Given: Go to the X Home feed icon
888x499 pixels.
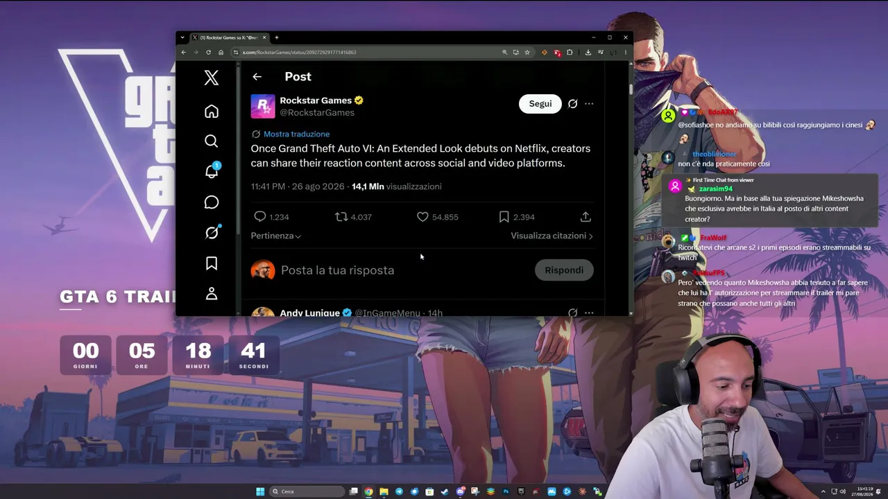Looking at the screenshot, I should coord(212,111).
